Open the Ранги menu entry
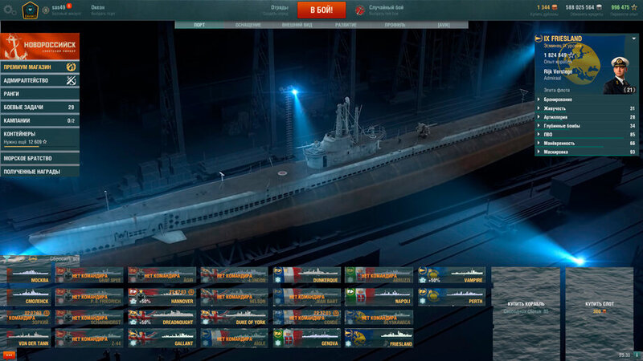Screen dimensions: 643x361 click(39, 94)
